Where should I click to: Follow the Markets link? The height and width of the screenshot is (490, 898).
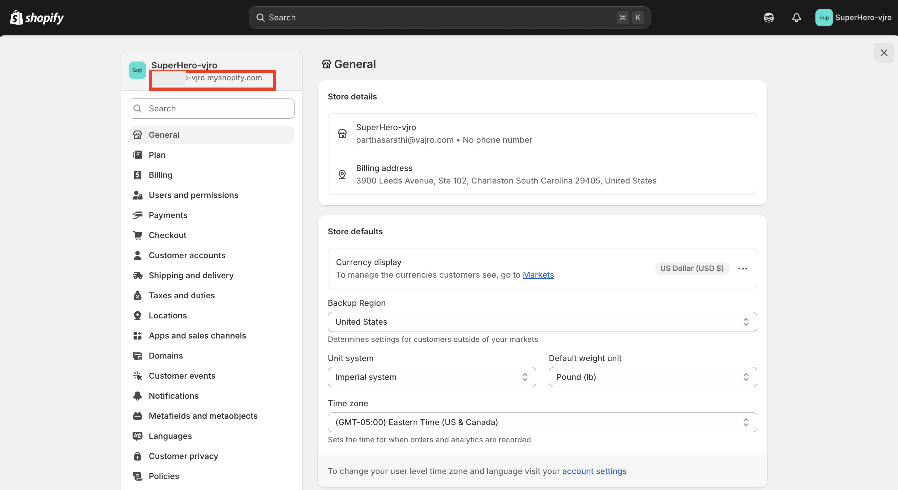(x=538, y=275)
